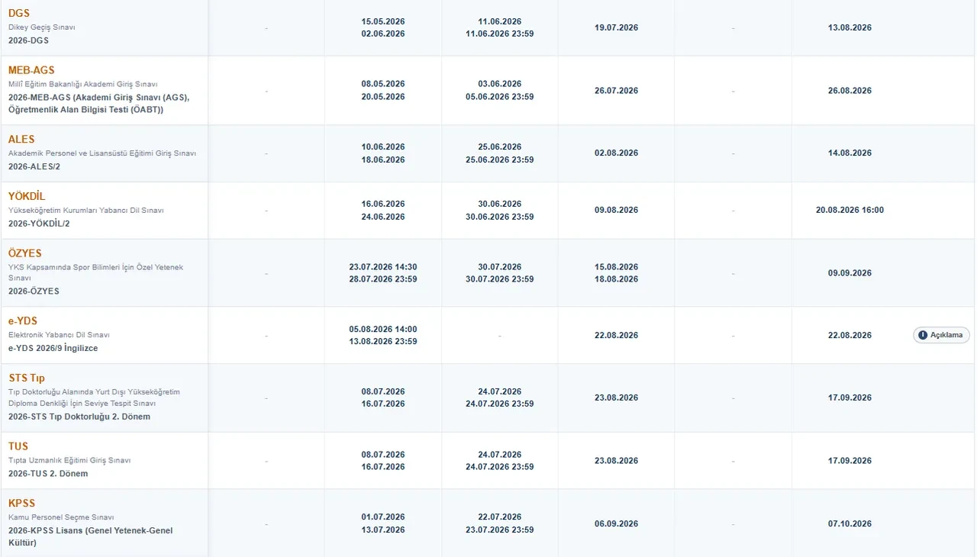
Task: Click the 2026-TUS 2. Dönem label
Action: click(x=48, y=474)
